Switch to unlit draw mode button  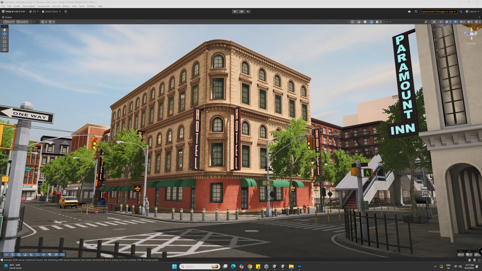click(365, 22)
